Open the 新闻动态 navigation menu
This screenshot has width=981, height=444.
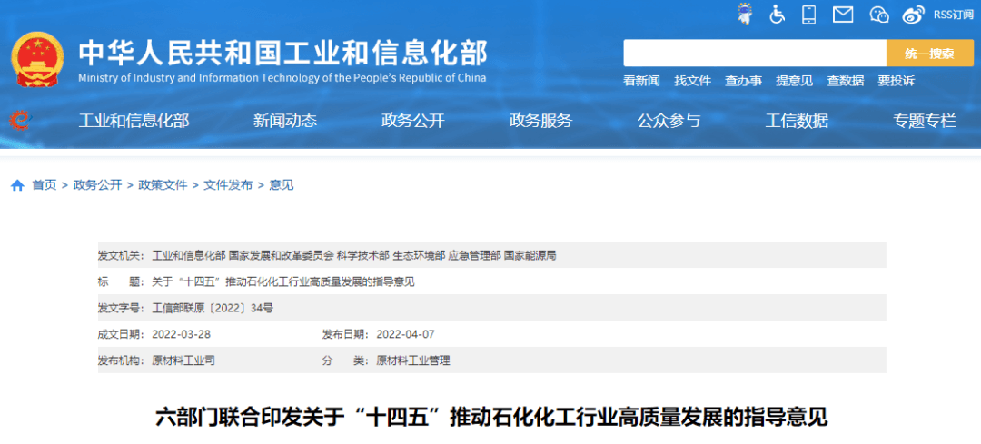[x=285, y=121]
